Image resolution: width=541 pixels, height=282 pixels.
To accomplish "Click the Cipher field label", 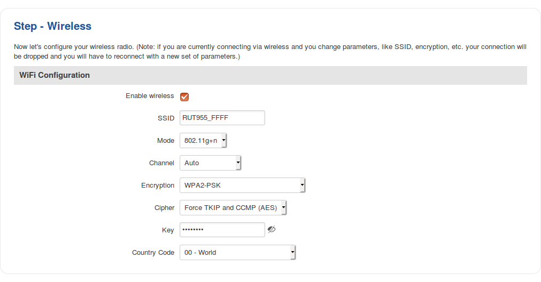I will tap(164, 208).
